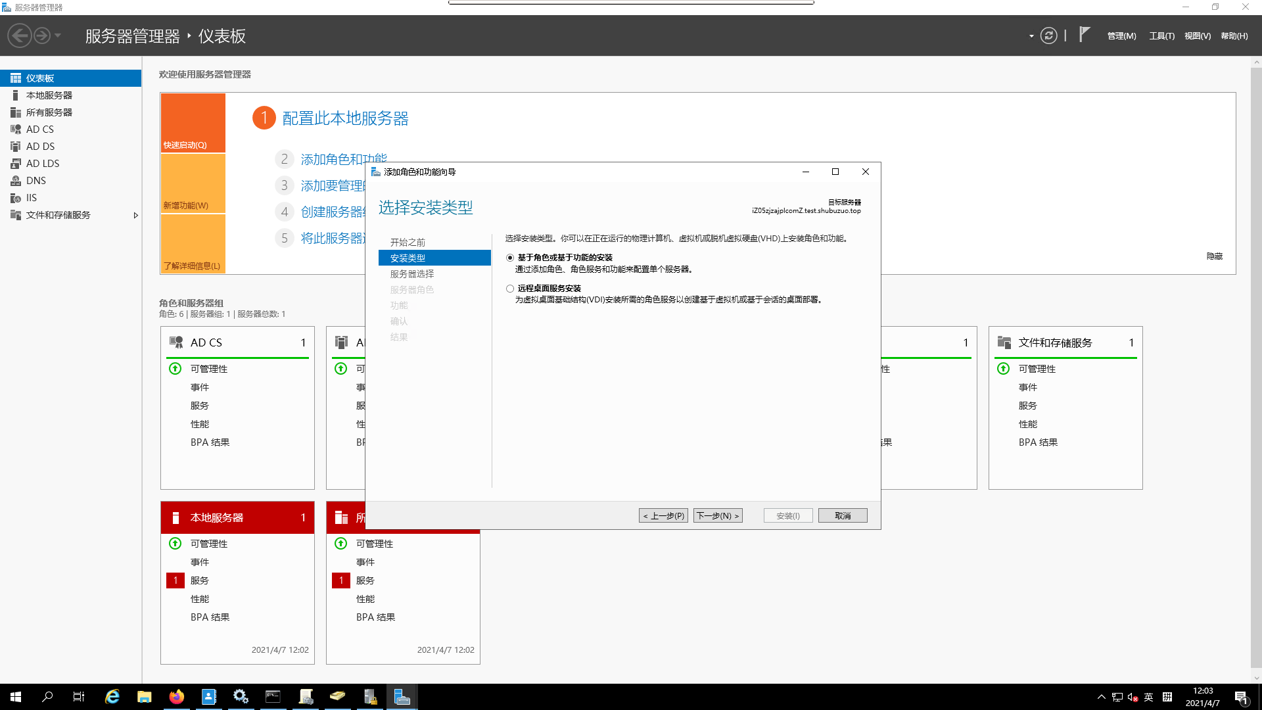Click the 下一步(N) button
The height and width of the screenshot is (710, 1262).
pyautogui.click(x=718, y=515)
